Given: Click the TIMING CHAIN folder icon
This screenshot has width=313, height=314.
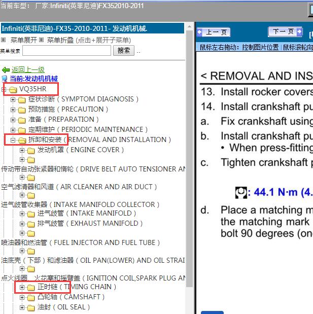Looking at the screenshot, I should [x=31, y=288].
